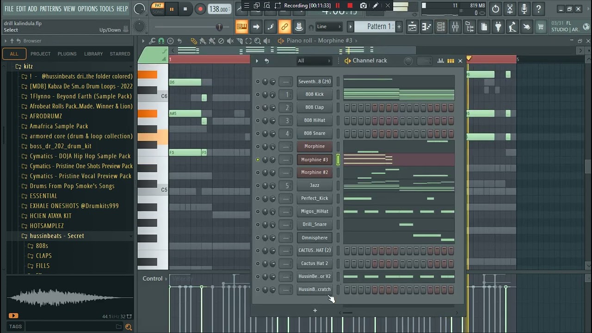Viewport: 592px width, 333px height.
Task: Mute the Jazz channel LED
Action: (258, 185)
